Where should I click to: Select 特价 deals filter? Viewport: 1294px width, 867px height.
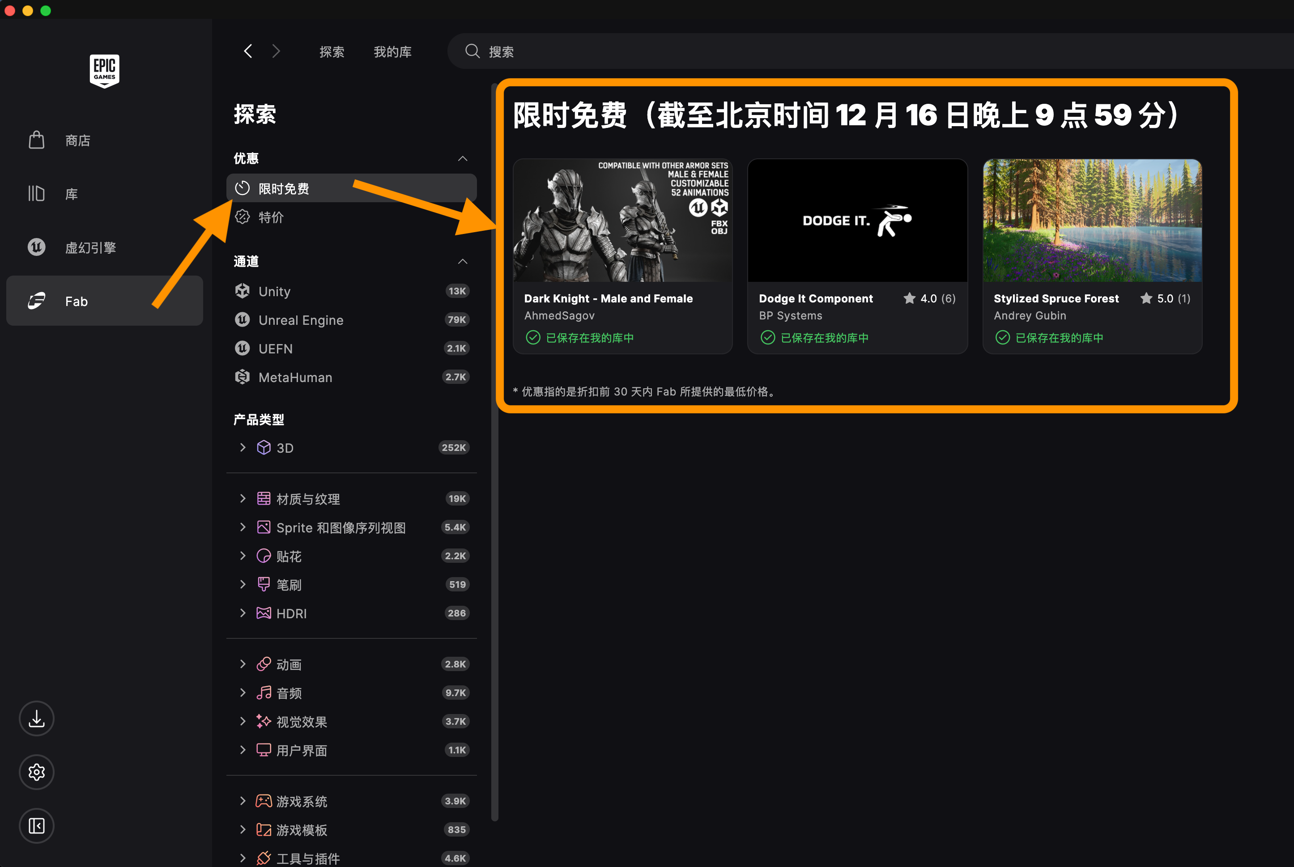point(271,217)
